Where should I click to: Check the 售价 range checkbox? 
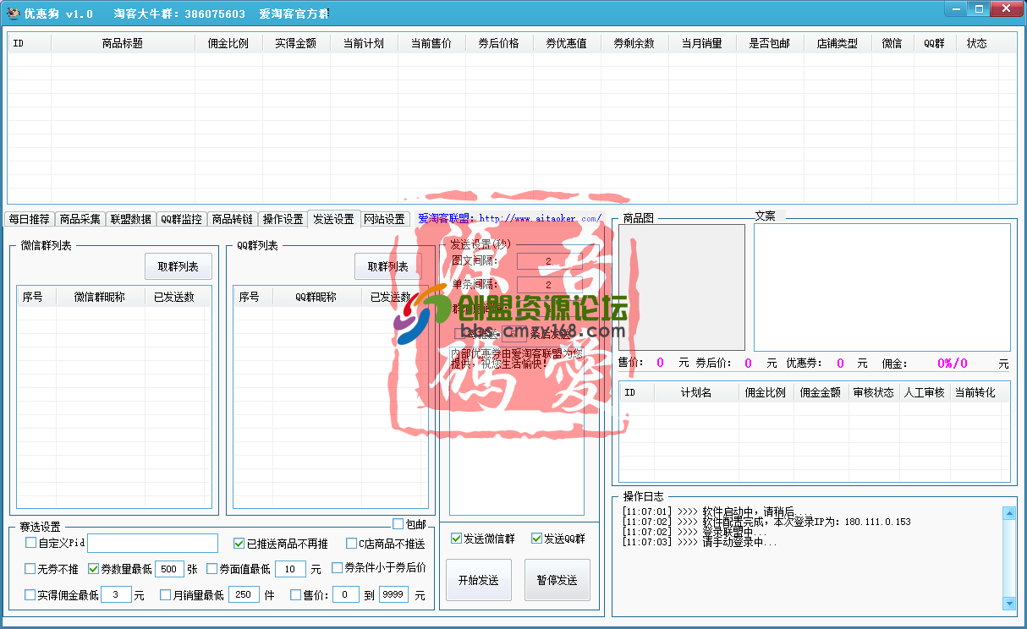(295, 595)
